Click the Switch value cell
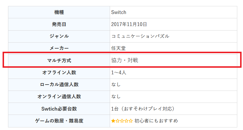This screenshot has height=130, width=243. click(x=119, y=12)
